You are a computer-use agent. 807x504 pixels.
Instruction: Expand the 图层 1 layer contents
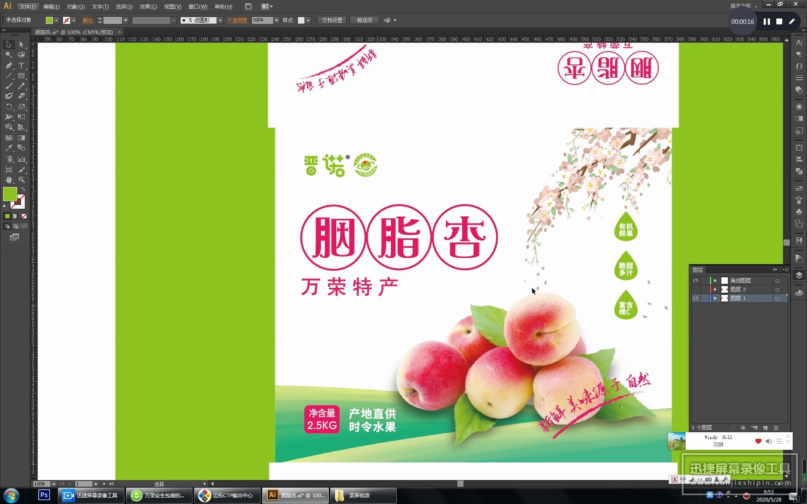716,298
